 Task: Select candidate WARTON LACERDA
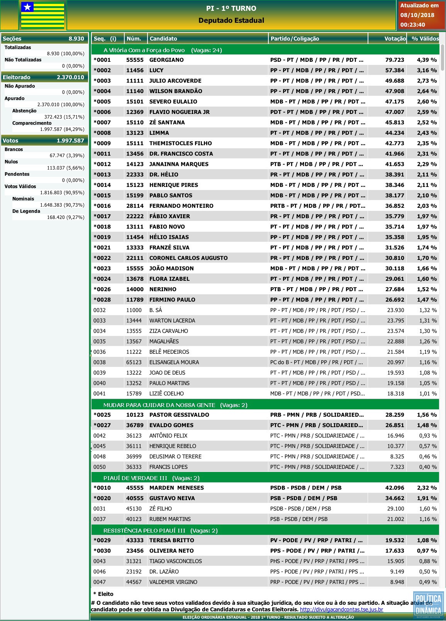pyautogui.click(x=265, y=321)
